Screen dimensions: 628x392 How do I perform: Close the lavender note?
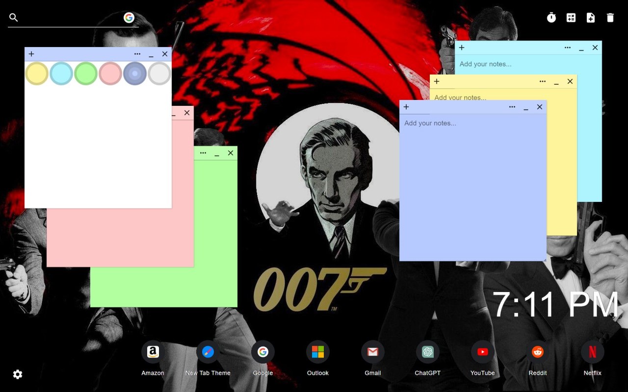click(x=540, y=107)
